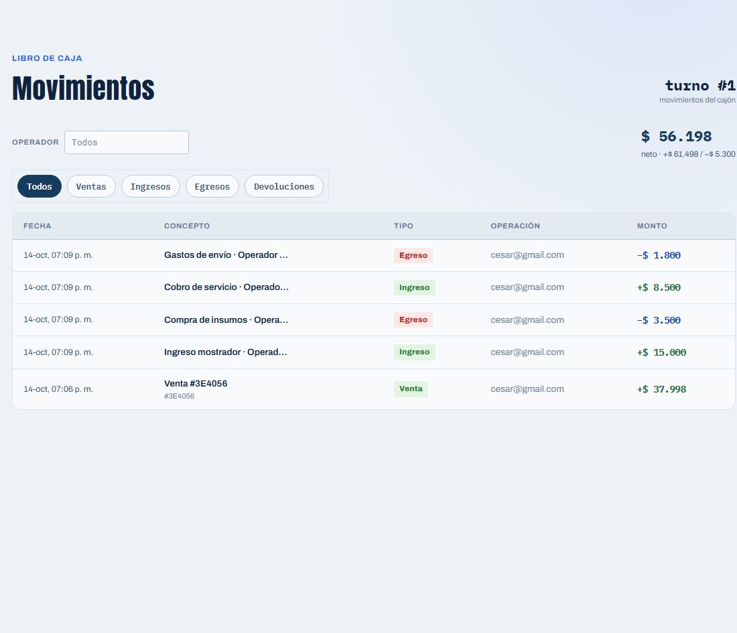737x633 pixels.
Task: Switch to the Ventas filter
Action: (91, 187)
